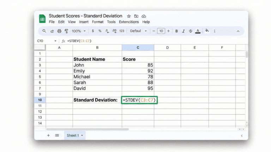The height and width of the screenshot is (152, 271).
Task: Open the fill color bucket
Action: [x=207, y=31]
